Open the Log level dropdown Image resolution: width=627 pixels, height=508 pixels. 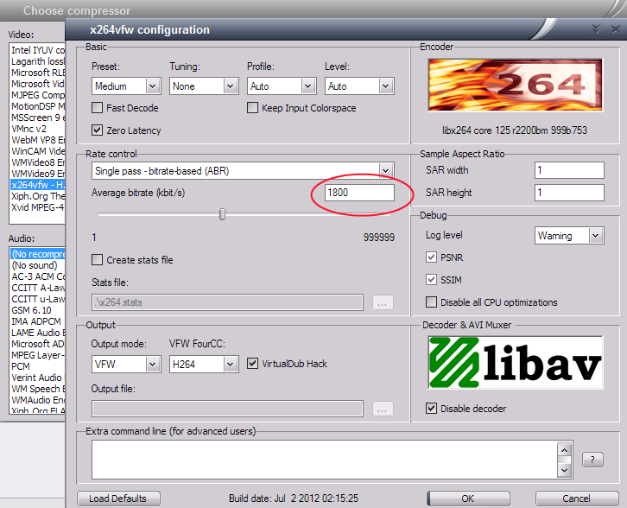[568, 235]
